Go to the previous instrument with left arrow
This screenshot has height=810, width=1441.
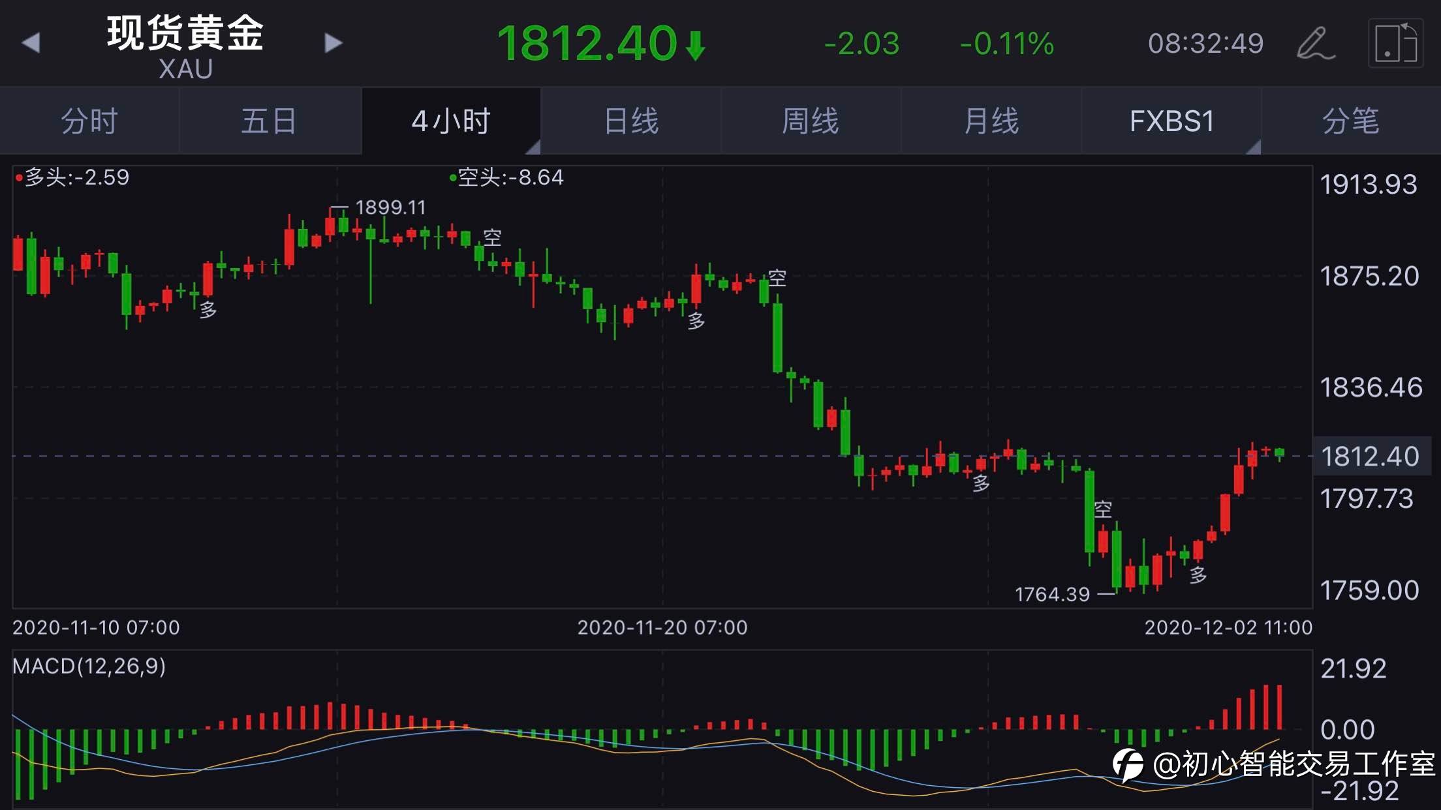31,43
